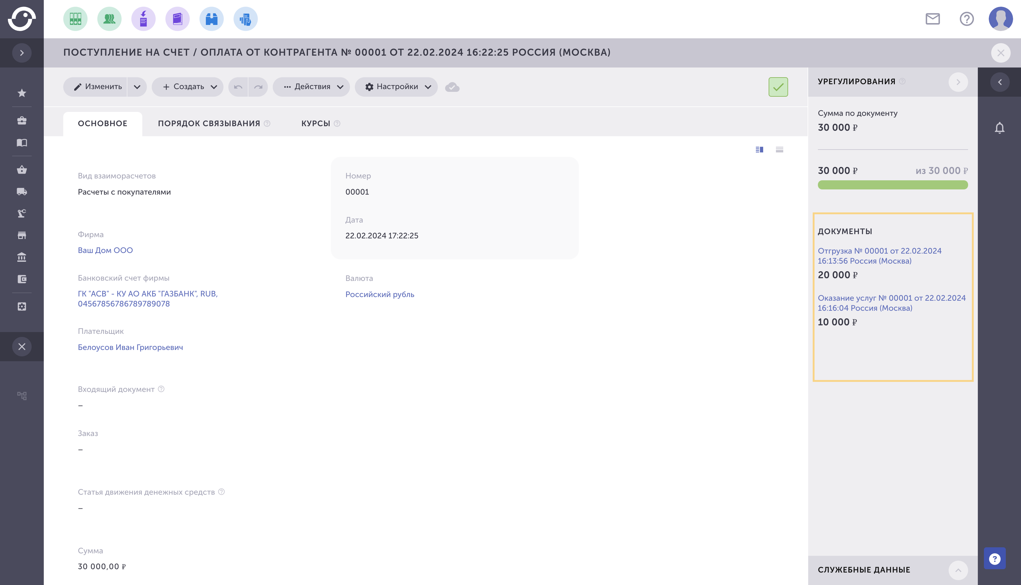Click the sum value 30 000,00 ₽
Screen dimensions: 1021x585
102,566
